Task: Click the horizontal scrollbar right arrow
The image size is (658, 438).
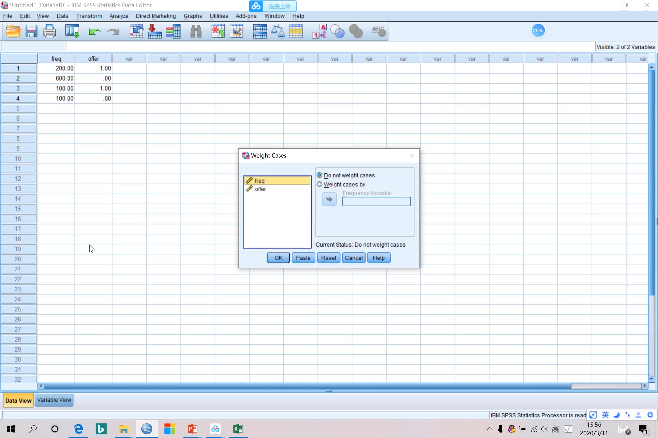Action: click(x=645, y=386)
